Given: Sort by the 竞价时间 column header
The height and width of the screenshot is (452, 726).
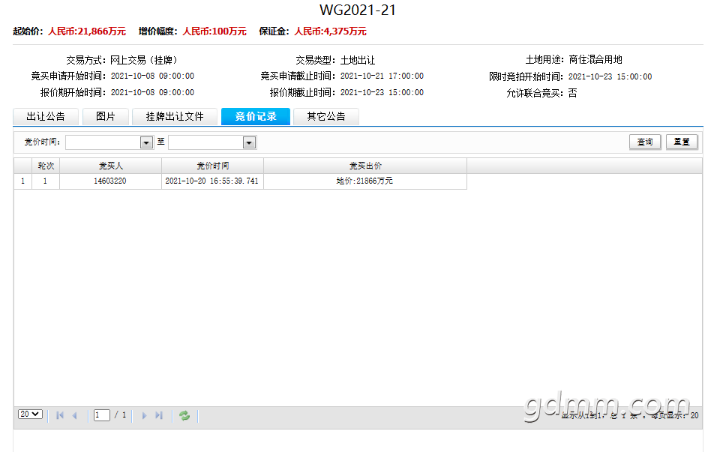Looking at the screenshot, I should pyautogui.click(x=212, y=166).
